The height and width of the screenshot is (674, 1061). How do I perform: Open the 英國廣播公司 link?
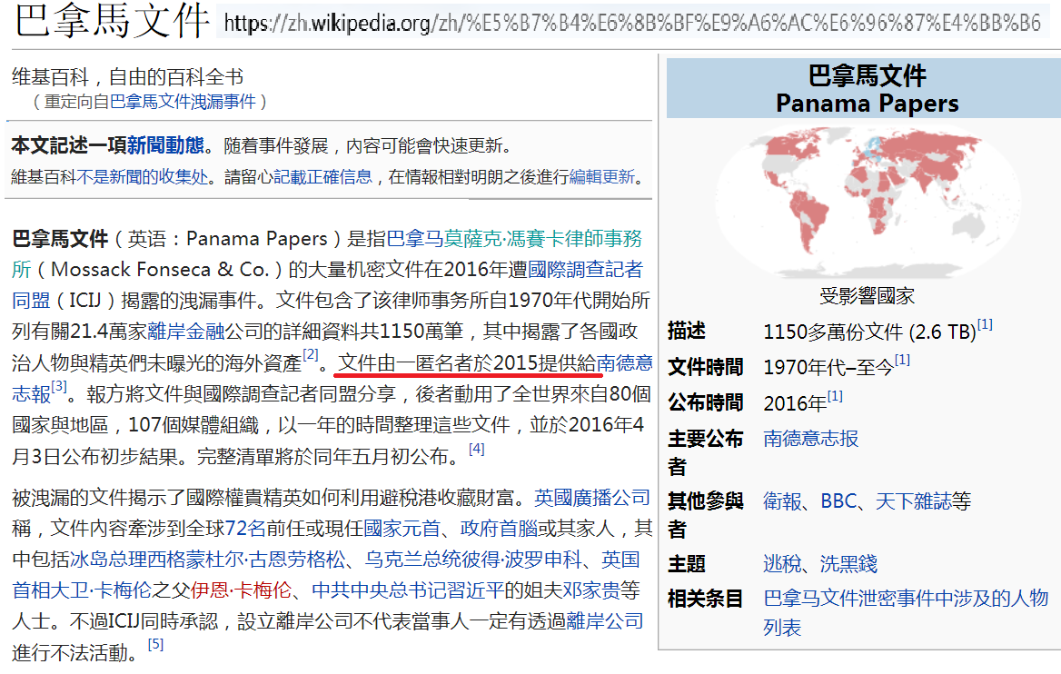592,498
